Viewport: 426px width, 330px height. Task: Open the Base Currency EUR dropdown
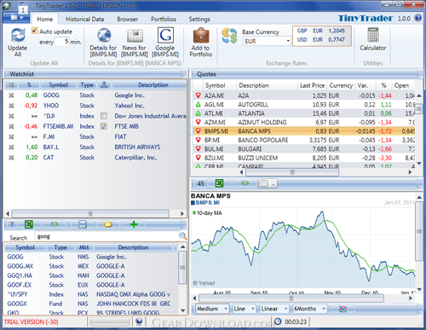point(267,41)
